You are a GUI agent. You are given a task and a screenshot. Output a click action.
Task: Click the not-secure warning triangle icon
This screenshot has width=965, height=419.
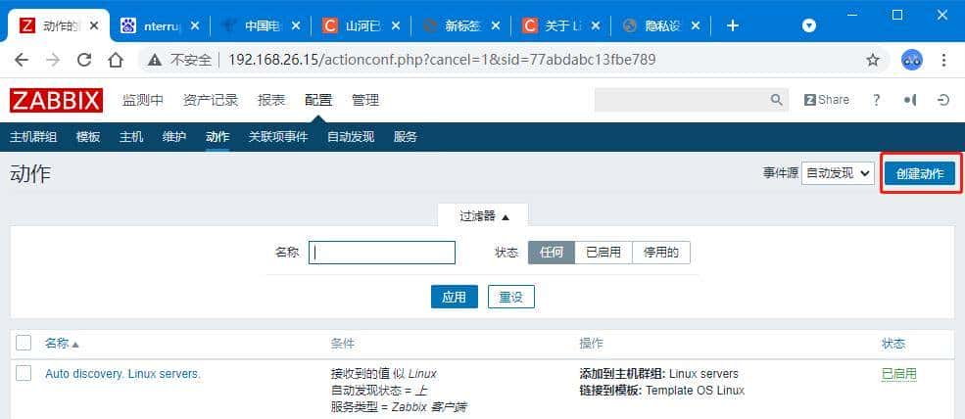[x=155, y=60]
